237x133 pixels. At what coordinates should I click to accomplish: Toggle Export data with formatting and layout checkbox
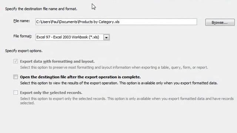point(16,61)
